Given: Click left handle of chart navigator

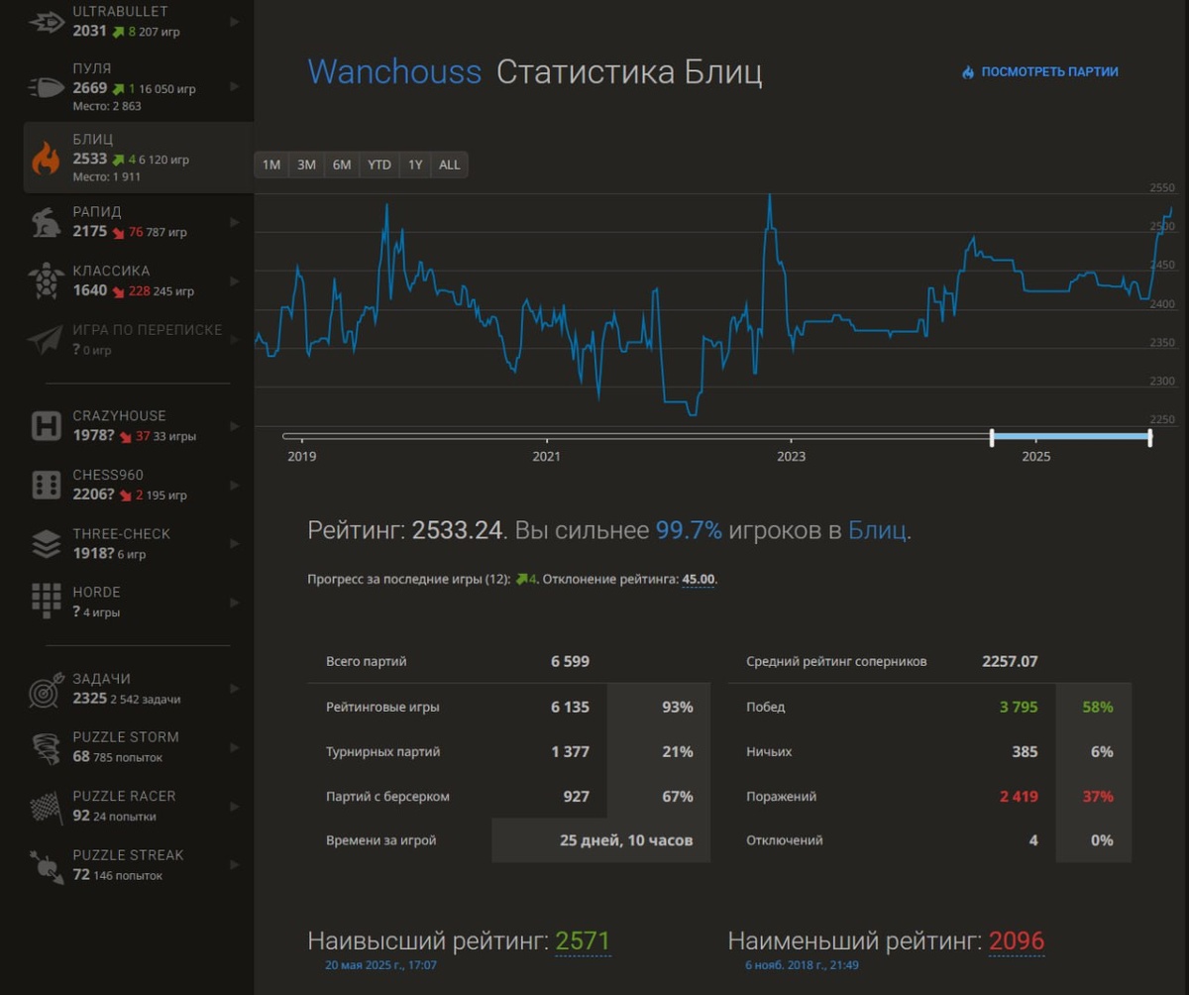Looking at the screenshot, I should coord(992,437).
